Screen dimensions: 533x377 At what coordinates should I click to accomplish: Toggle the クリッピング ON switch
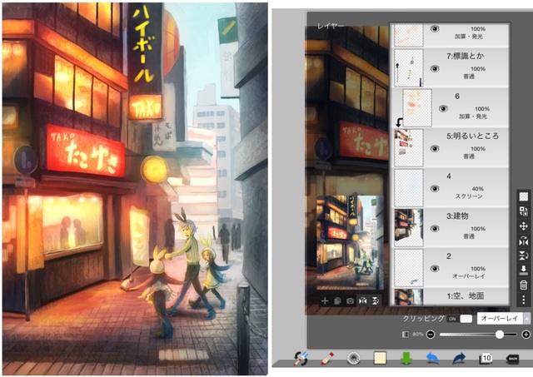coord(460,319)
